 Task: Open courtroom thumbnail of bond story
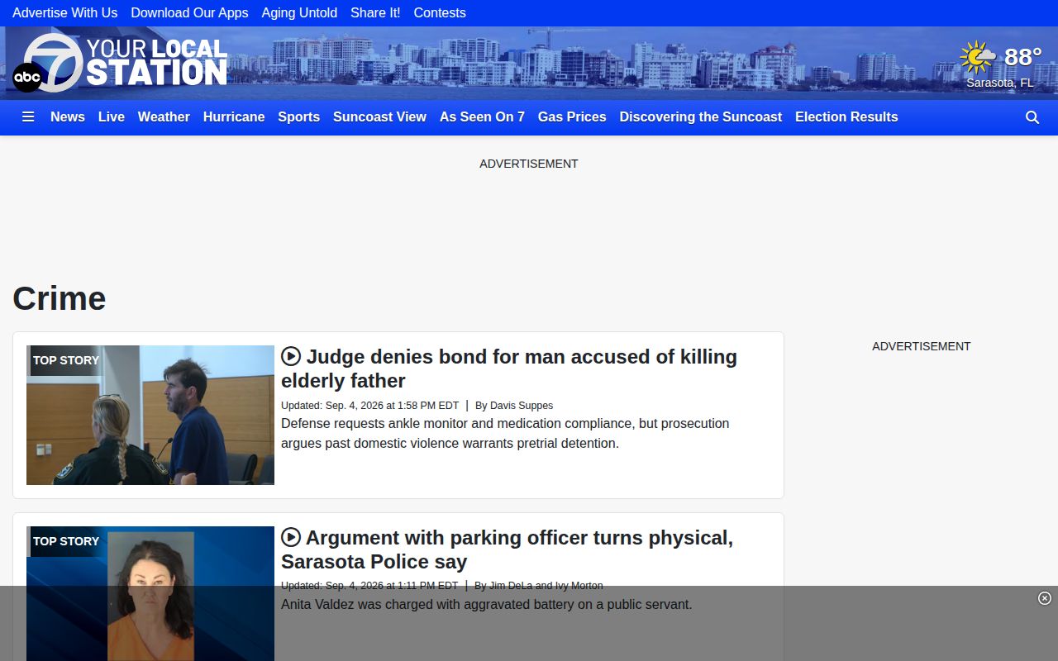150,415
